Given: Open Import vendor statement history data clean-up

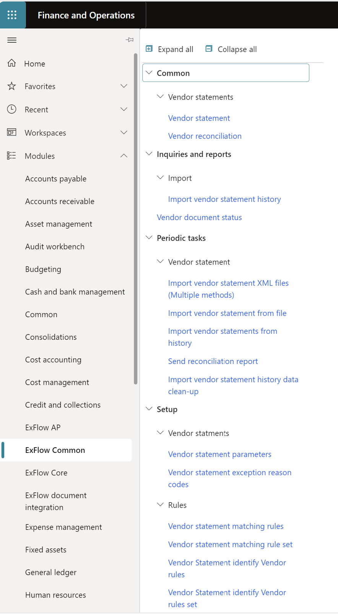Looking at the screenshot, I should (x=233, y=385).
